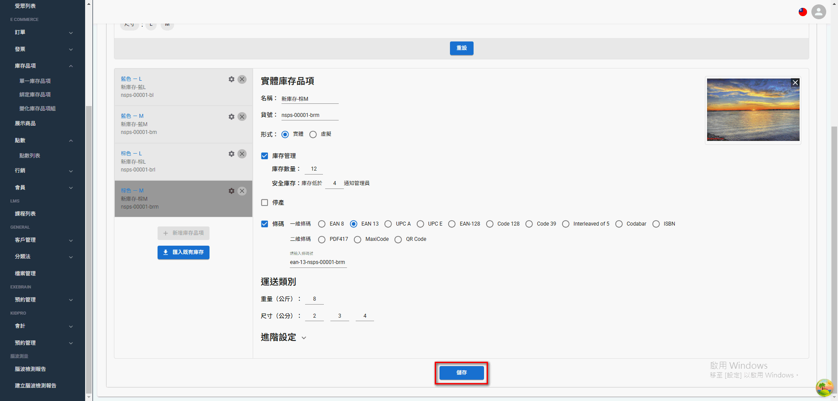Open 綁定庫存品項 in sidebar
The height and width of the screenshot is (401, 838).
[x=35, y=95]
